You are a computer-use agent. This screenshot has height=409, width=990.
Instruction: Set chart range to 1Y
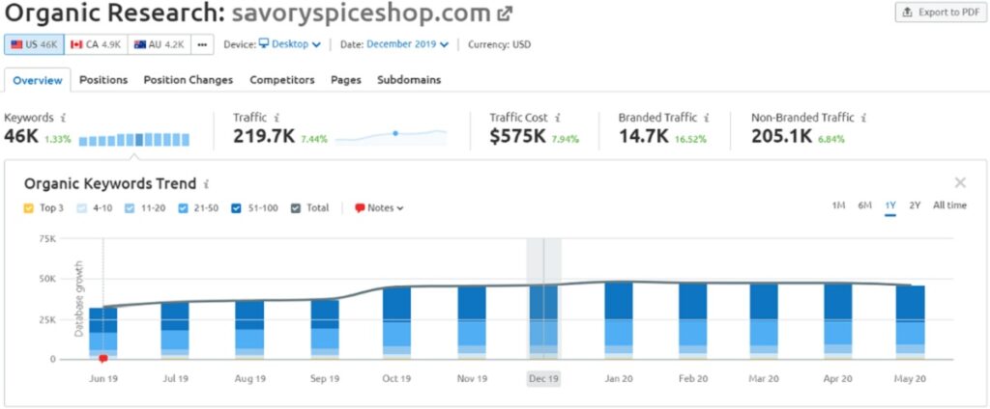pyautogui.click(x=890, y=205)
